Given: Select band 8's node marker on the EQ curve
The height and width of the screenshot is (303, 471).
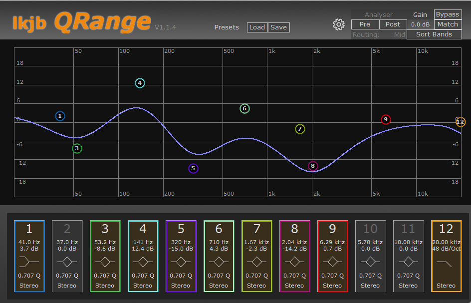Looking at the screenshot, I should click(x=312, y=165).
